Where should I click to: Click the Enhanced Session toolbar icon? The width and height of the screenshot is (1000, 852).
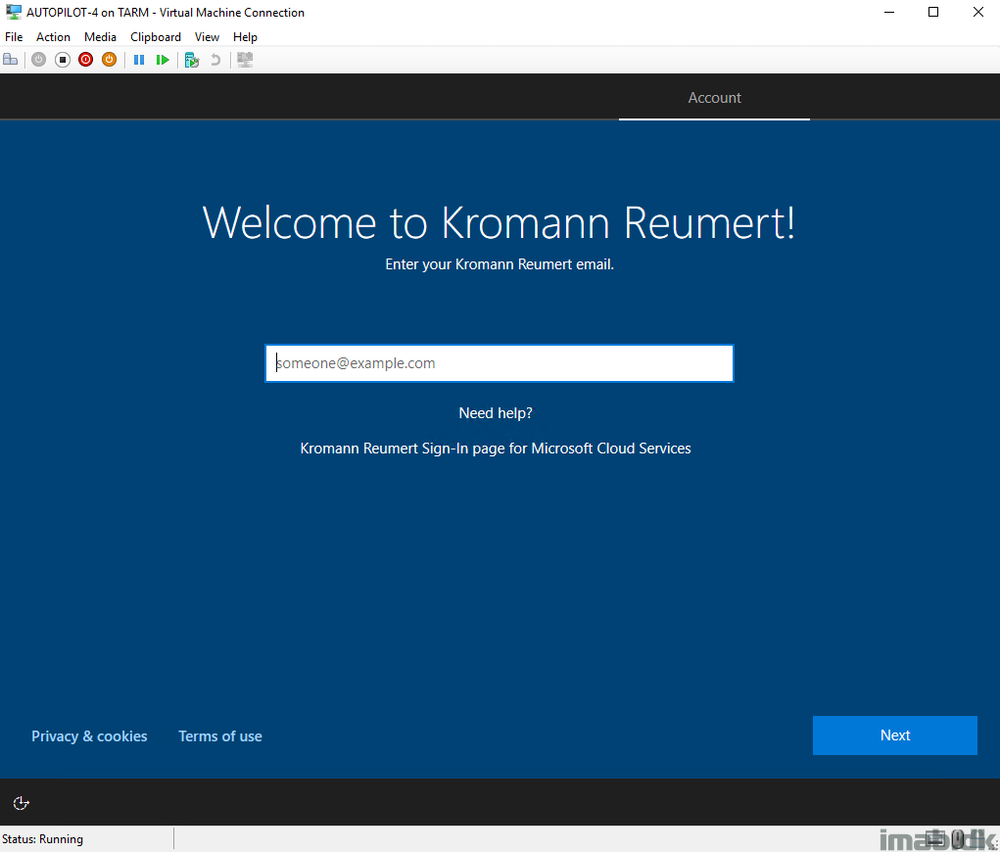[x=245, y=60]
